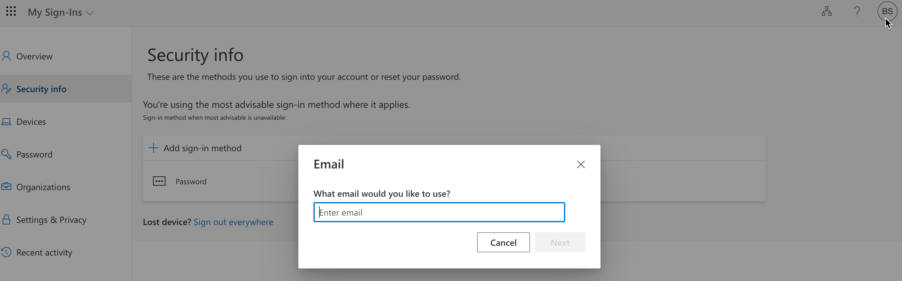Click the plus Add sign-in method

click(x=195, y=148)
